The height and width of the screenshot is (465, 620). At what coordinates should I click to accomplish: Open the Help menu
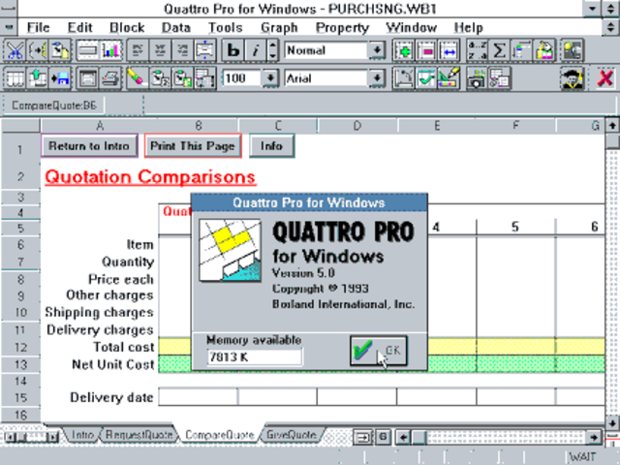click(469, 28)
